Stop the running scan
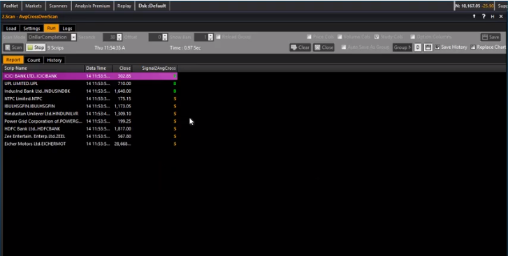 click(x=36, y=47)
